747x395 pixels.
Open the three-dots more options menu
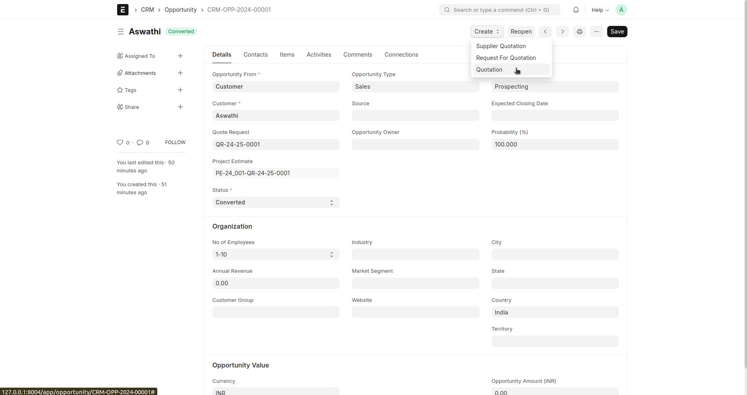tap(596, 32)
